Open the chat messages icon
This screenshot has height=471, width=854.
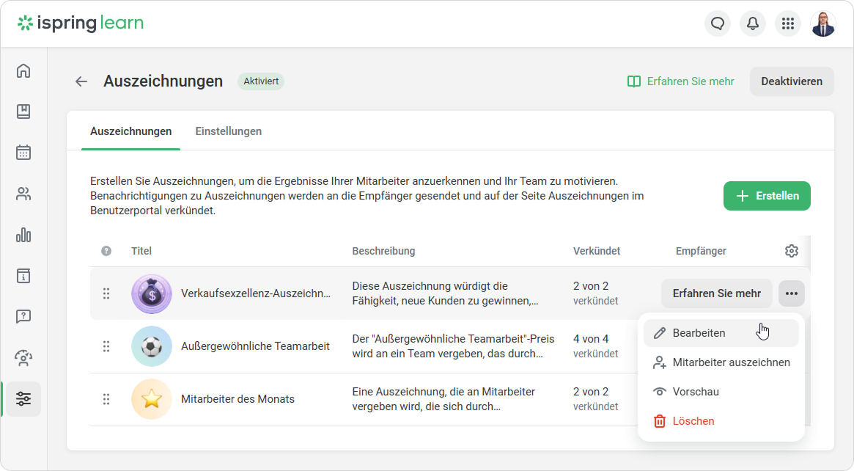718,23
